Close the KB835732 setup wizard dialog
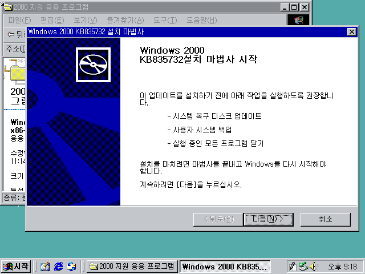This screenshot has height=274, width=365. pyautogui.click(x=351, y=32)
